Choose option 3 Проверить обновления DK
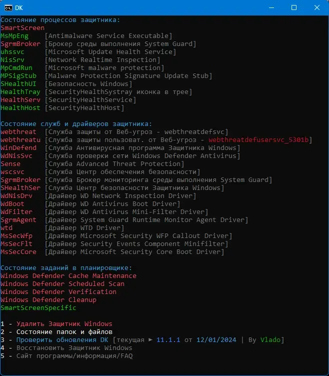The height and width of the screenshot is (376, 329). (62, 339)
